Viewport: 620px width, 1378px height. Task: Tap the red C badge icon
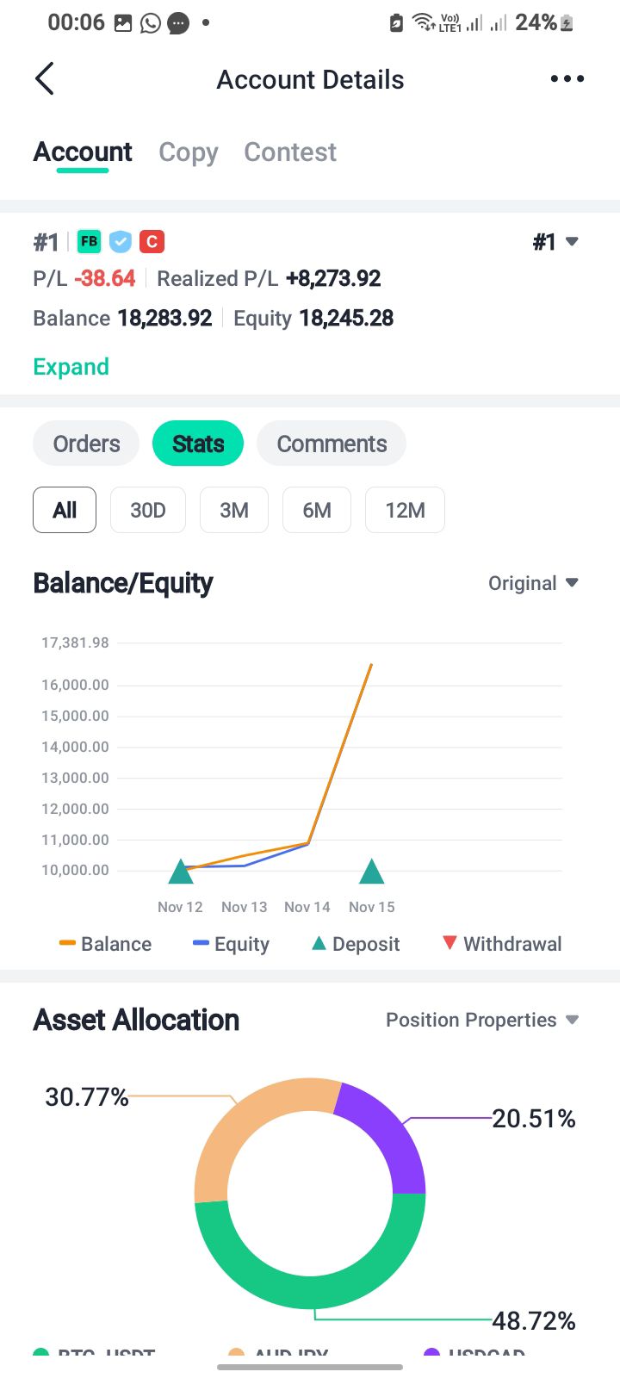[x=152, y=242]
